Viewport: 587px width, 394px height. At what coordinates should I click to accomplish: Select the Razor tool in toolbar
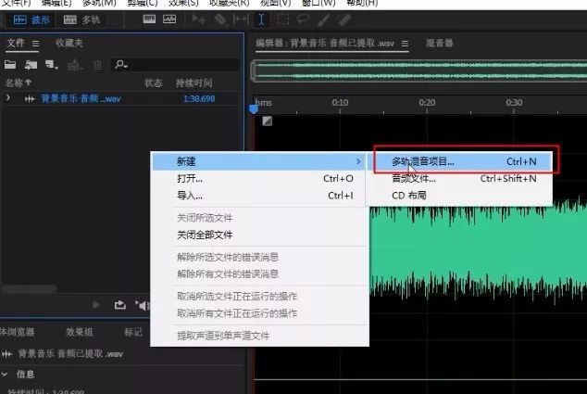coord(220,19)
